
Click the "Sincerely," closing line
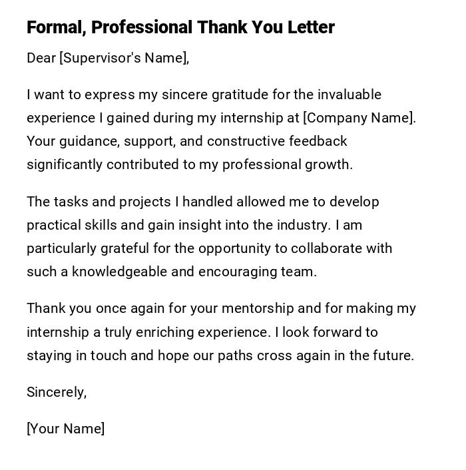pyautogui.click(x=57, y=392)
